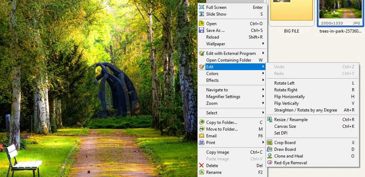Expand the Navigate to submenu arrow
This screenshot has height=177, width=365.
pyautogui.click(x=263, y=90)
